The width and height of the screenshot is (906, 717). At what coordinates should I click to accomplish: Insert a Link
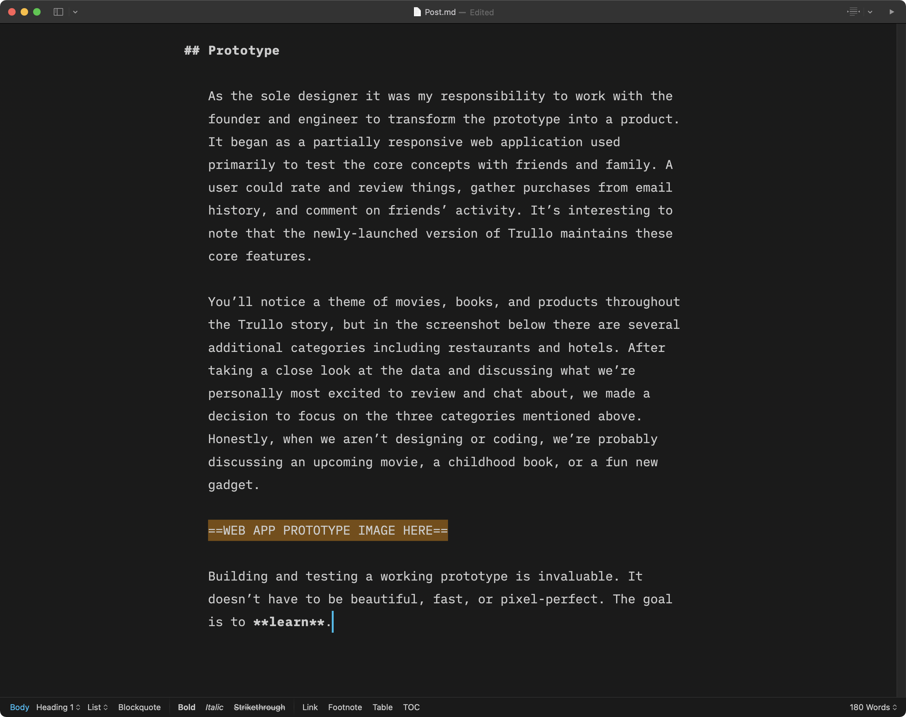310,707
